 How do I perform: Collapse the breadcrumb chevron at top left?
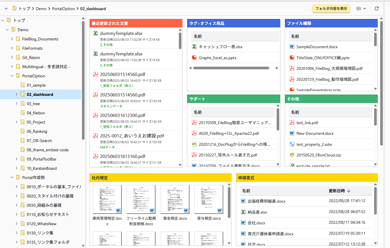(6, 9)
